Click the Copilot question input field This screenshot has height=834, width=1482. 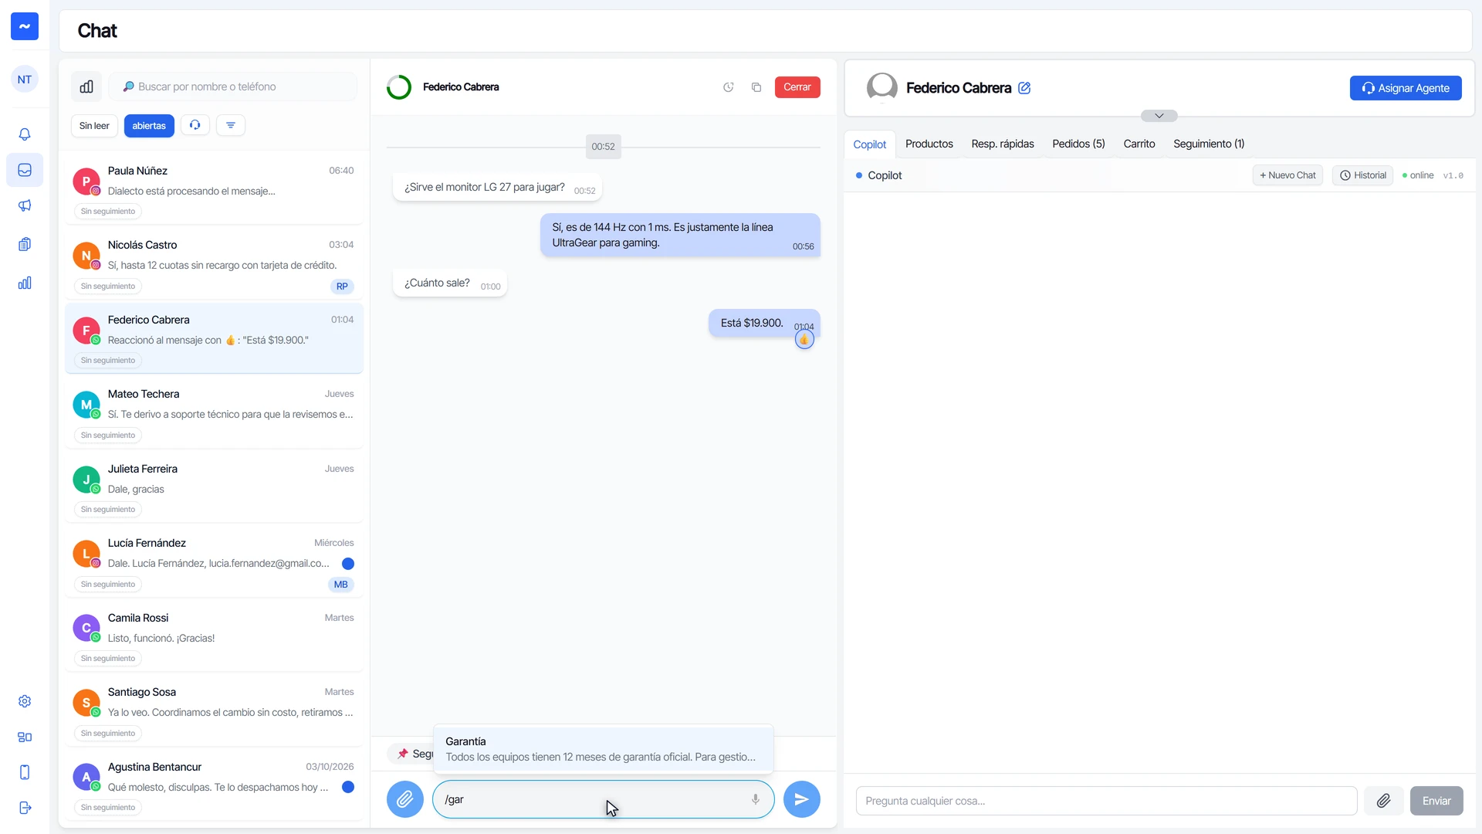coord(1107,801)
